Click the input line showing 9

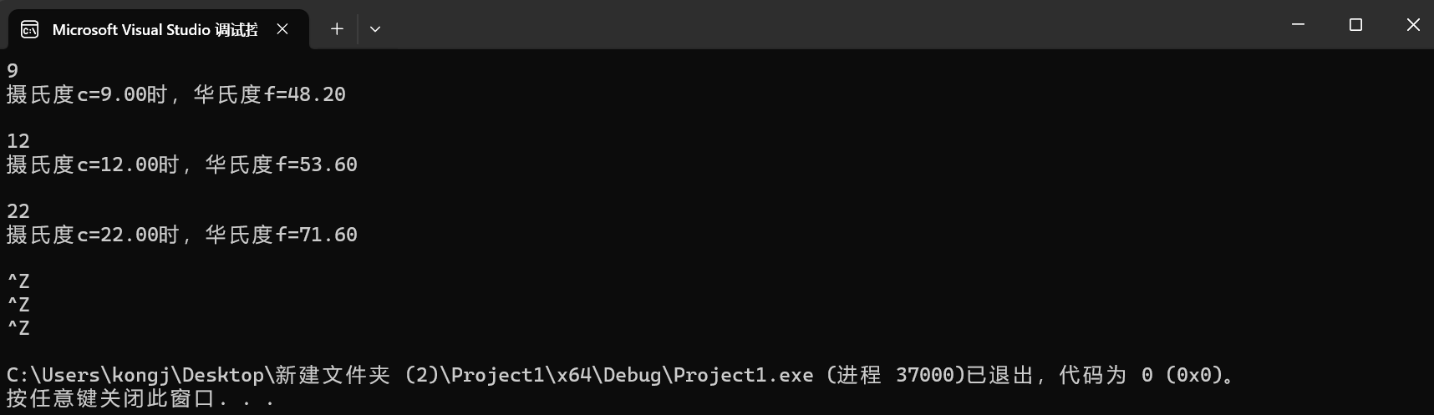click(13, 71)
